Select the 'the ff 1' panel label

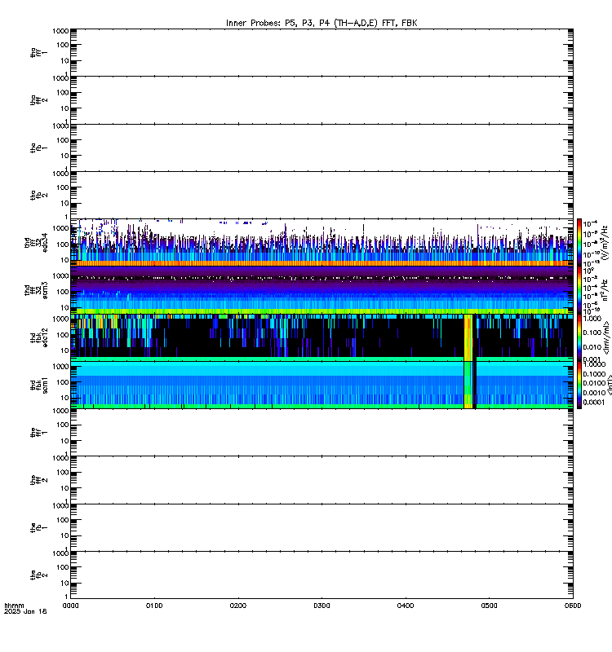[x=38, y=433]
